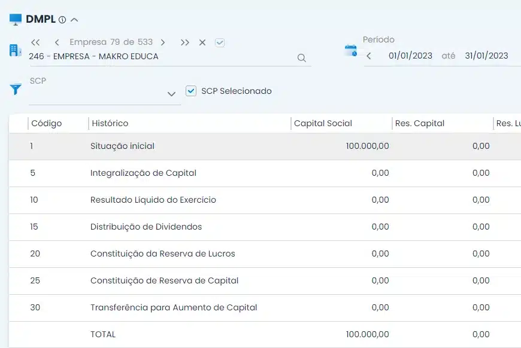Image resolution: width=521 pixels, height=348 pixels.
Task: Click TOTAL Capital Social value 100.000,00
Action: [x=367, y=334]
